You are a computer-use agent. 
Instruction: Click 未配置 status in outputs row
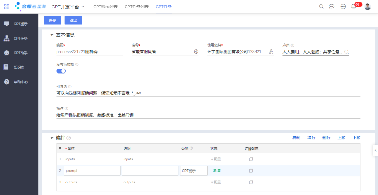point(216,182)
